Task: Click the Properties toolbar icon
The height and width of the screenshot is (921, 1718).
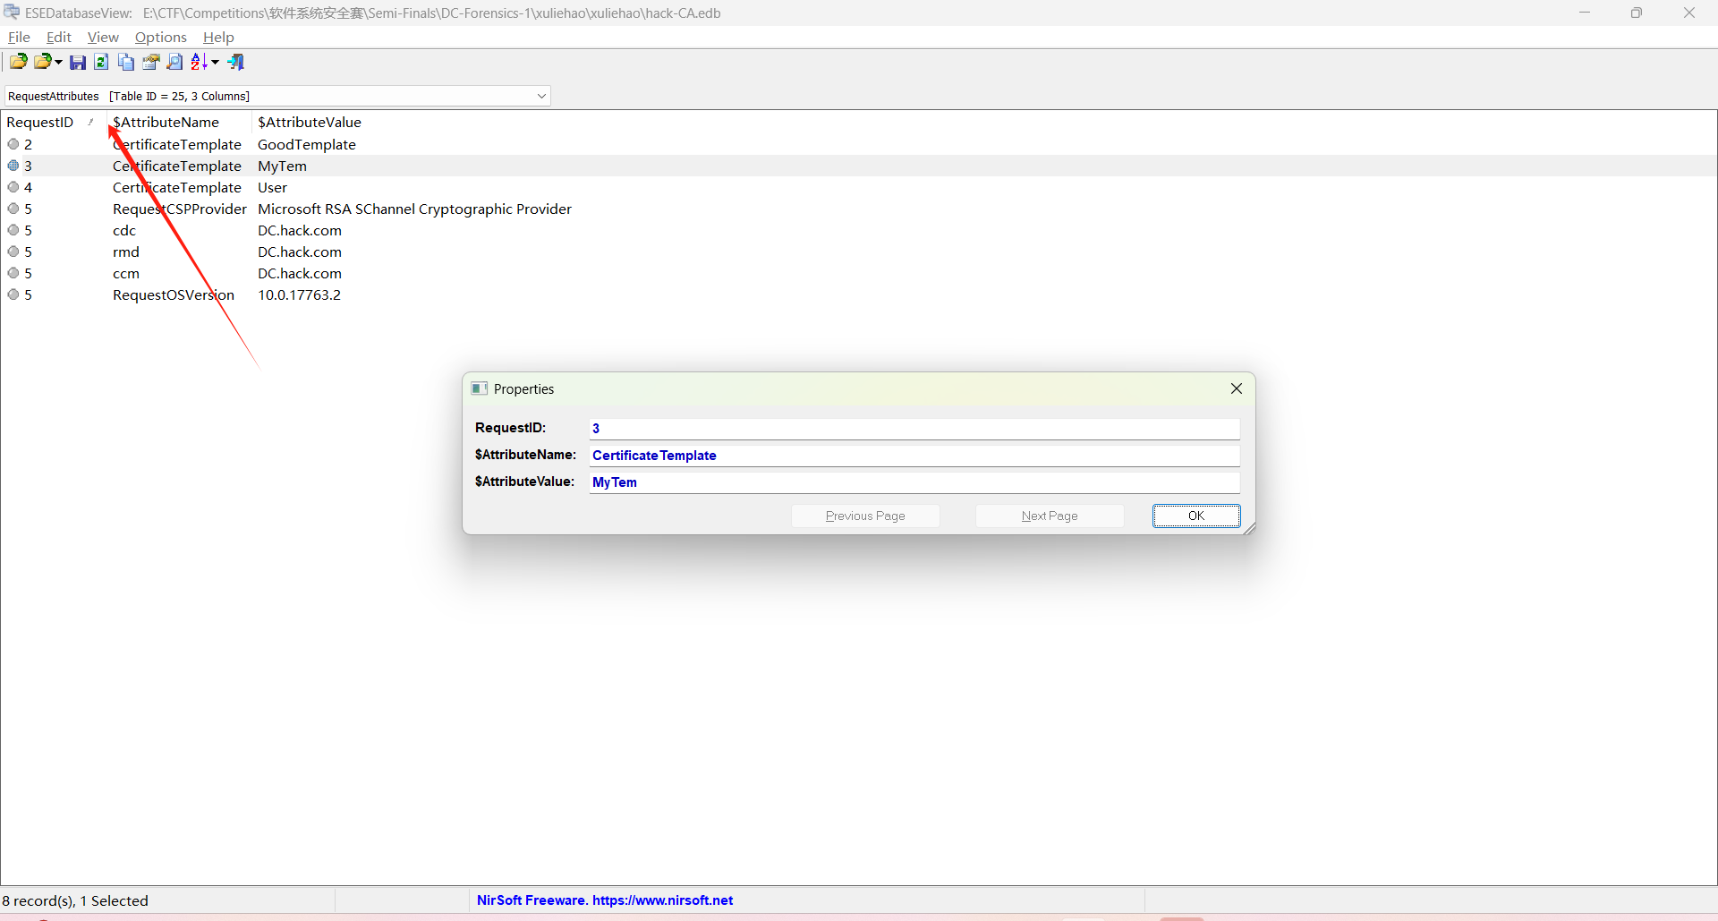Action: click(150, 62)
